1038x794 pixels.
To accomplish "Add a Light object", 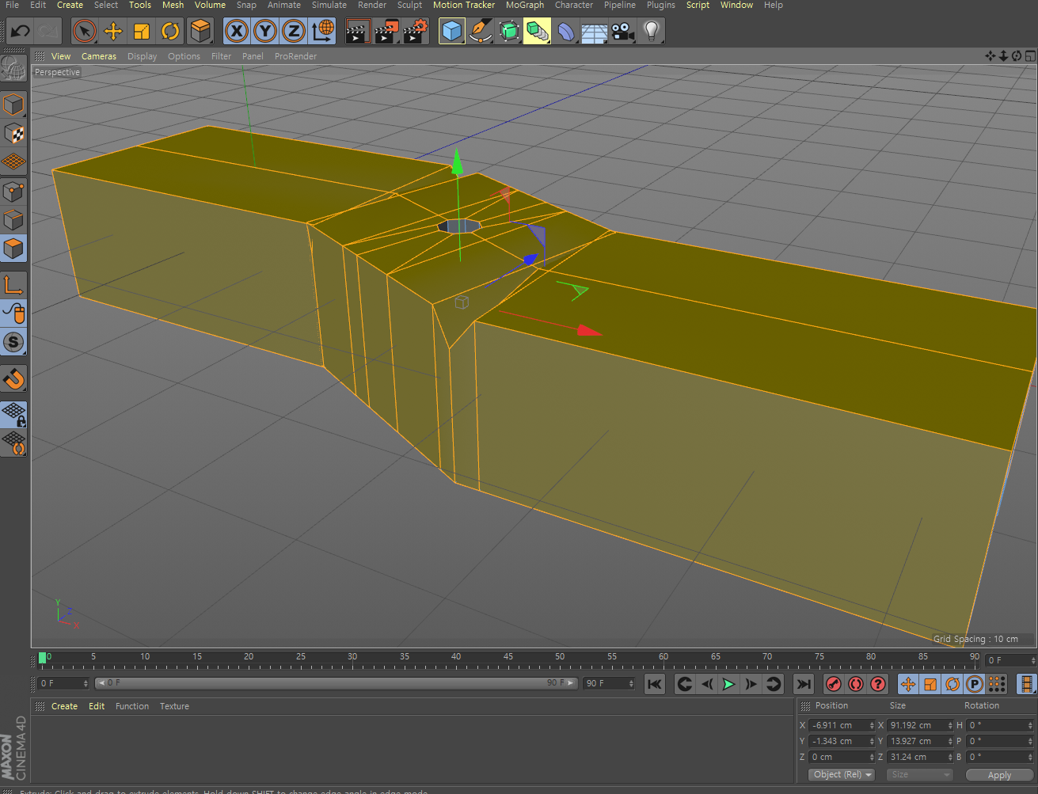I will tap(651, 32).
